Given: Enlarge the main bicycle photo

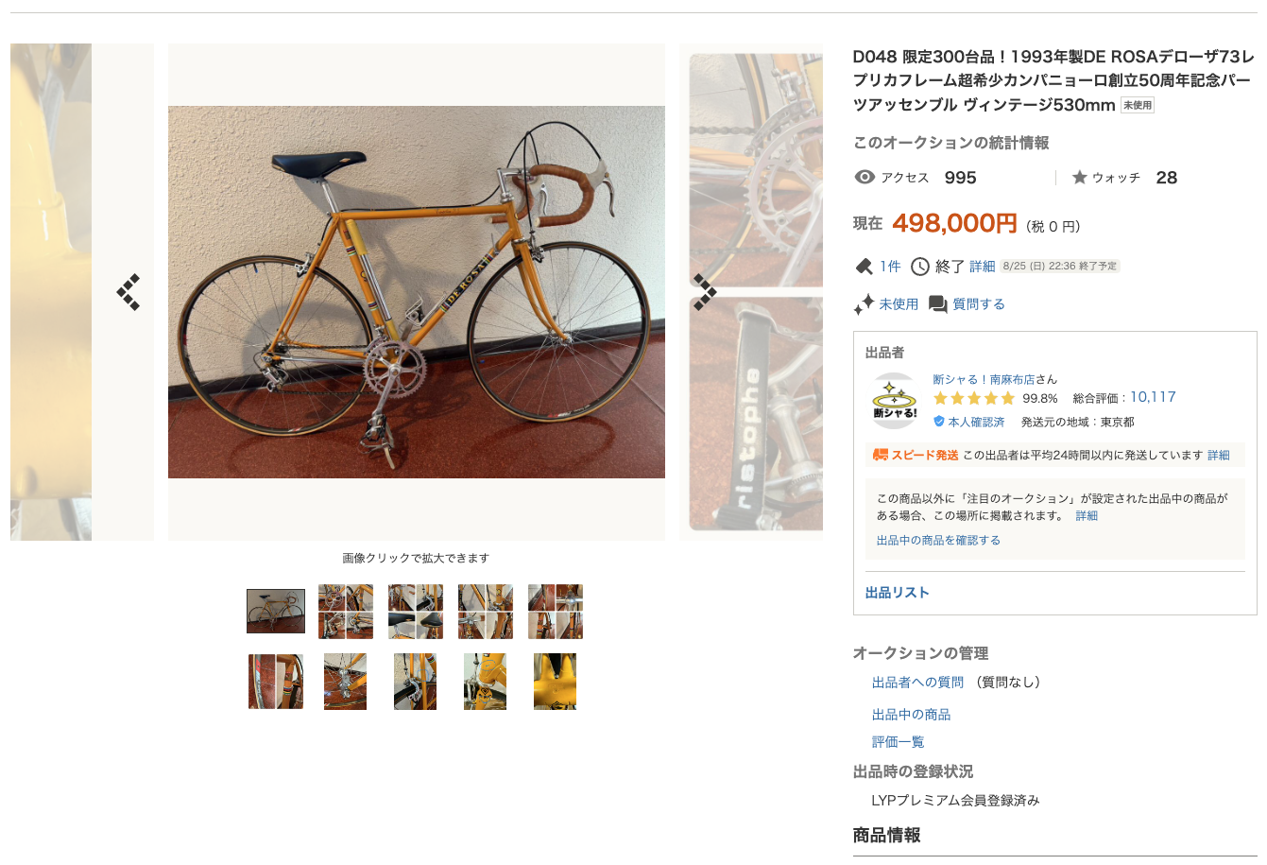Looking at the screenshot, I should [x=417, y=292].
